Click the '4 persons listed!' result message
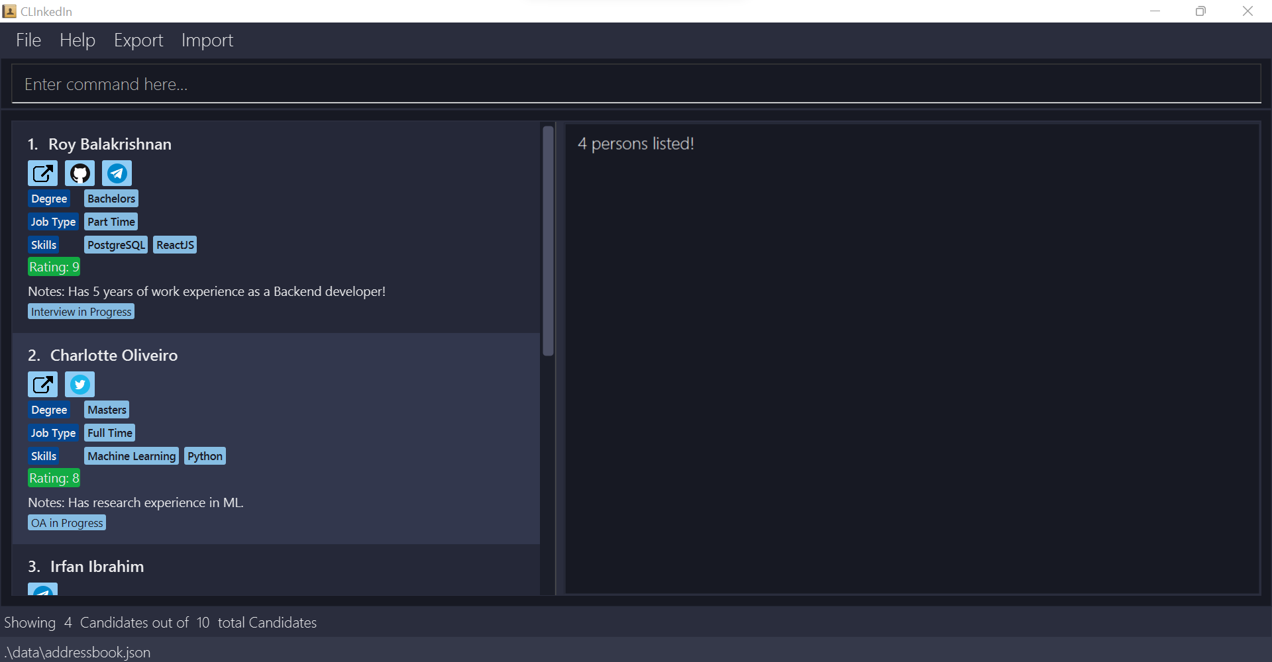This screenshot has width=1272, height=662. pos(636,144)
